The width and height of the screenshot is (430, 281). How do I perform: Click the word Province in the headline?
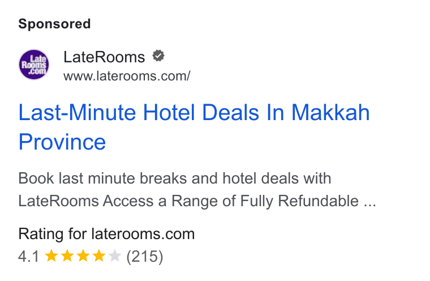point(62,142)
